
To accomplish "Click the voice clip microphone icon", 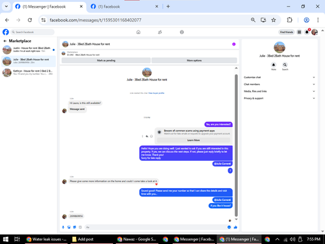I will point(63,227).
